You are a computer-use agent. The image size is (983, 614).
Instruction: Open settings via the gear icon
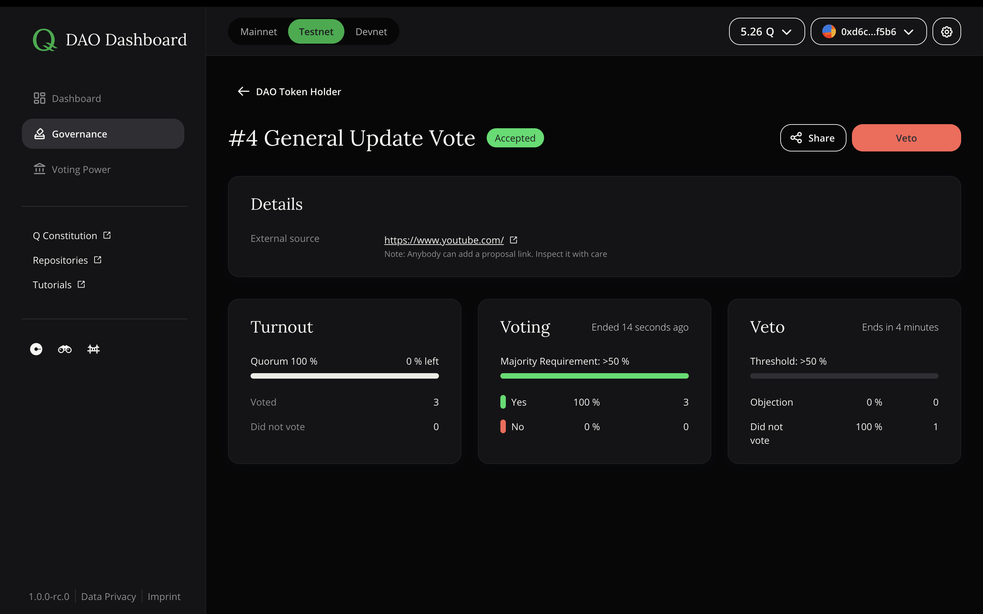coord(946,31)
